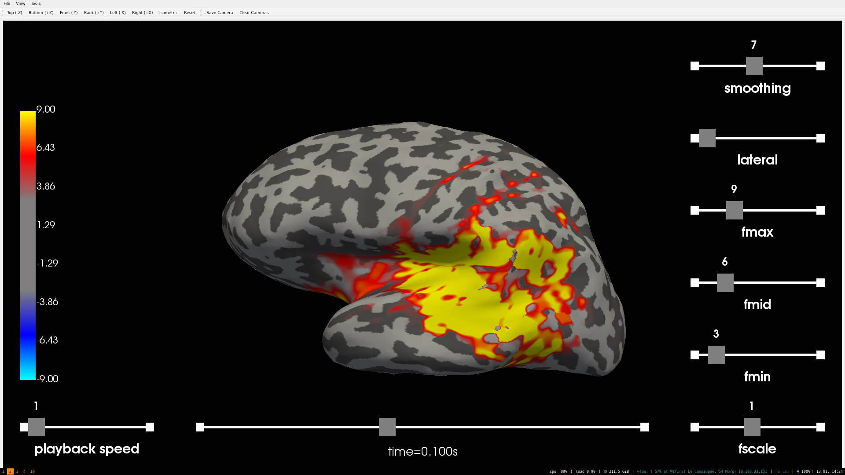
Task: Open the File menu
Action: pyautogui.click(x=7, y=4)
